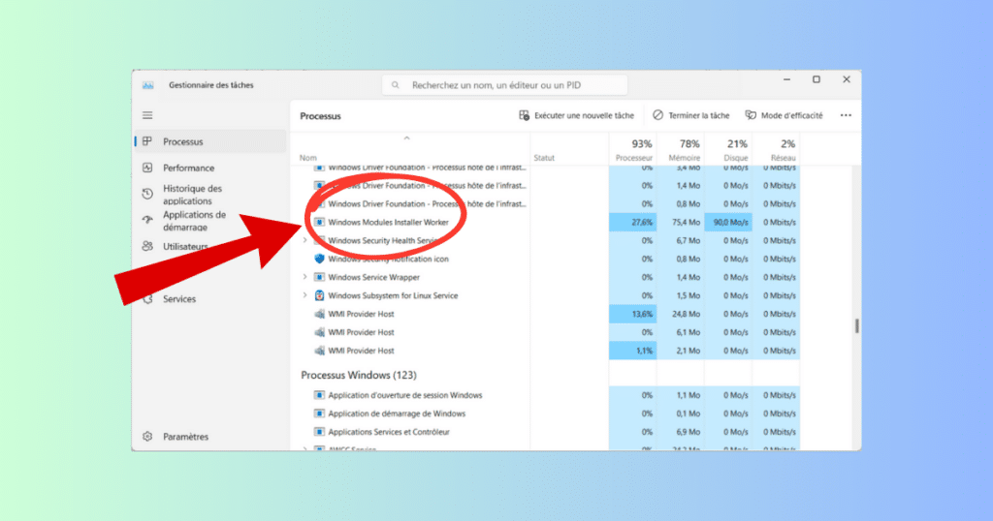993x521 pixels.
Task: Open the three-dot more options menu
Action: click(x=846, y=115)
